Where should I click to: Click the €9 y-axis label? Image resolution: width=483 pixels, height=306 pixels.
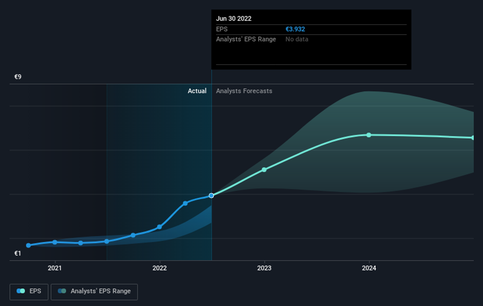point(18,77)
